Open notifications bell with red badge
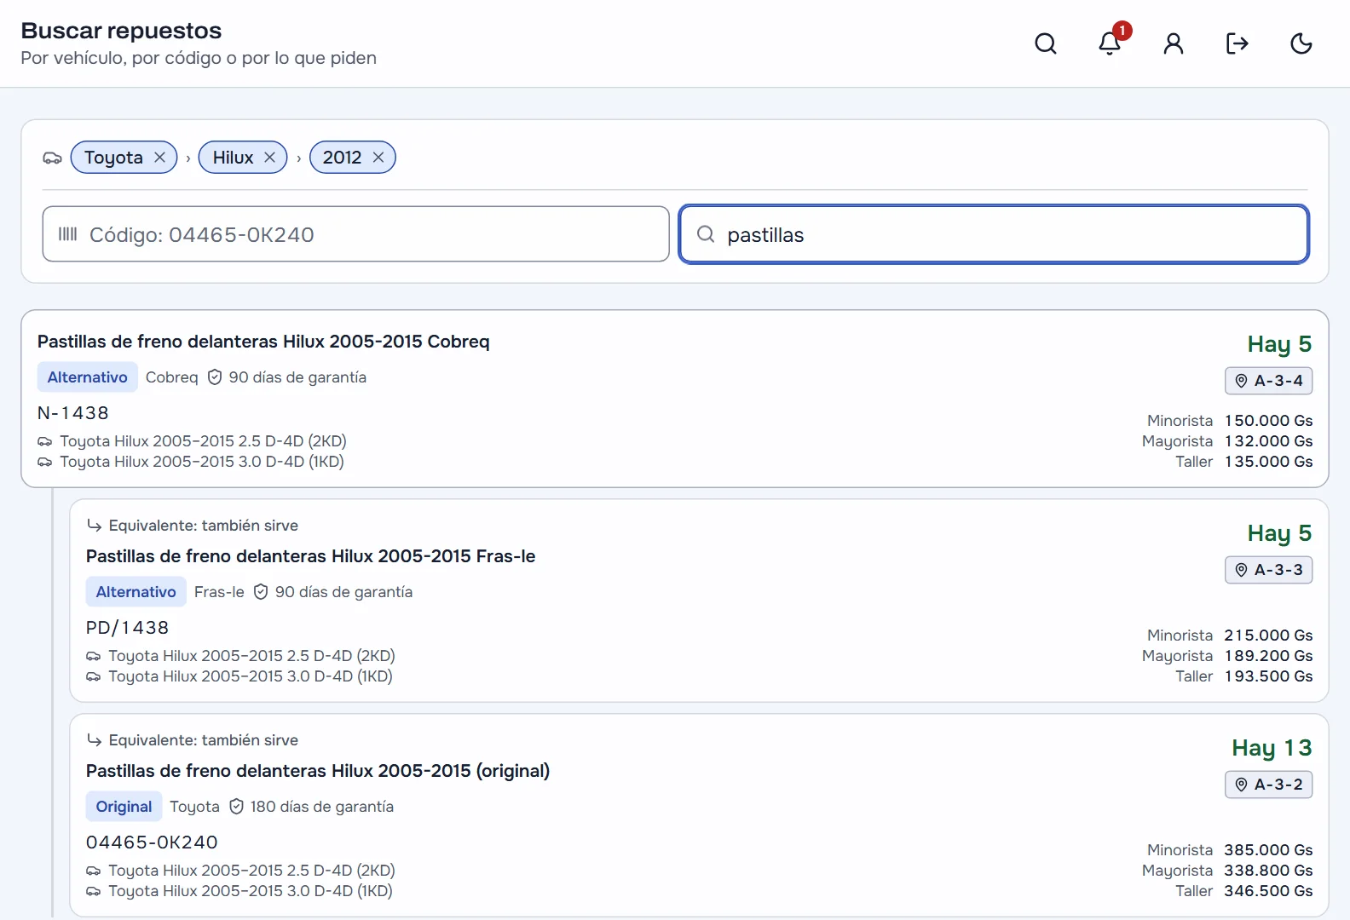 point(1110,43)
